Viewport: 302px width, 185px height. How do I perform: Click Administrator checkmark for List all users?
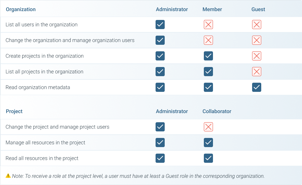click(x=160, y=25)
